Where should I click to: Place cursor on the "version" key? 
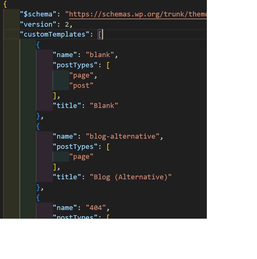click(x=36, y=24)
